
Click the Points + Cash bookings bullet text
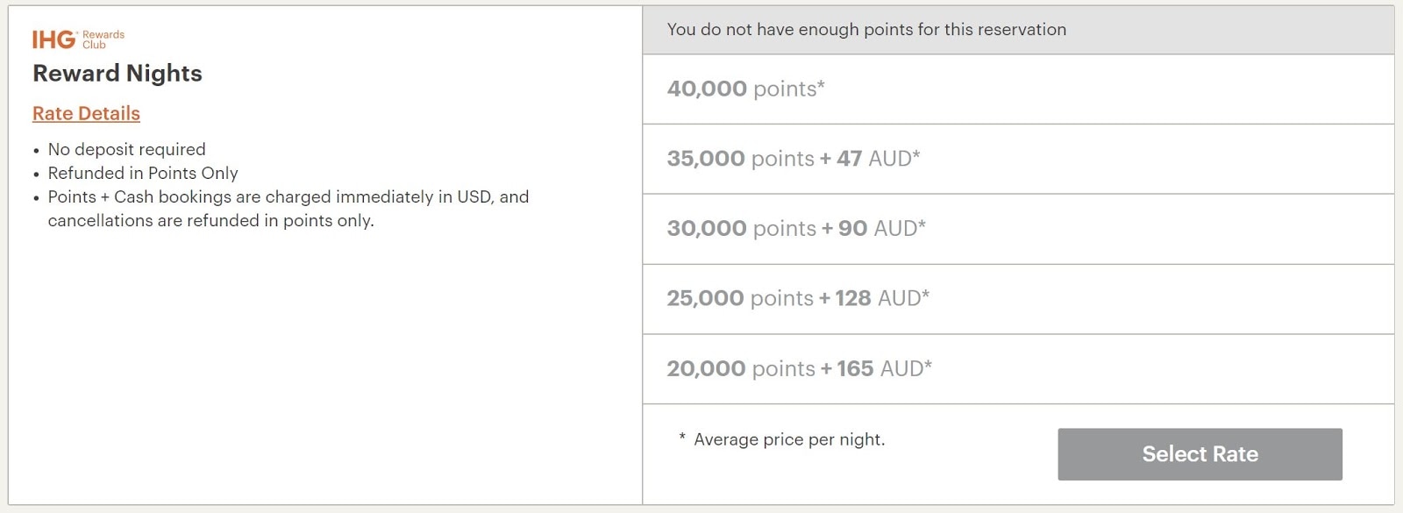[x=288, y=209]
